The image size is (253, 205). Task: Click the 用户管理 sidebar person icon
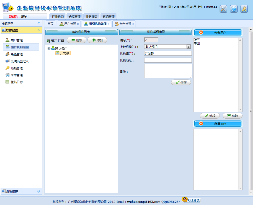pyautogui.click(x=7, y=40)
